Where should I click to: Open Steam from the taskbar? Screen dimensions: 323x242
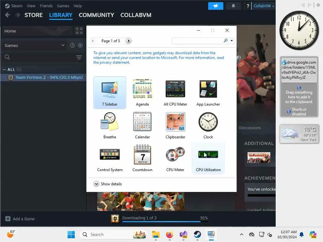pyautogui.click(x=197, y=234)
